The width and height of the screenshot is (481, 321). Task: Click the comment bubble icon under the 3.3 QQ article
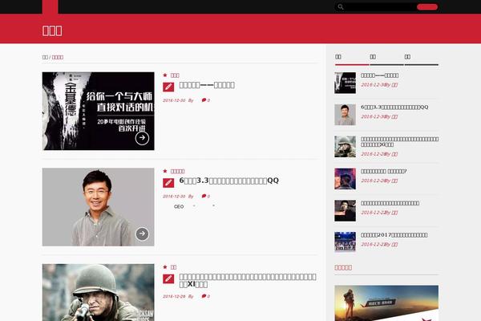[x=204, y=196]
